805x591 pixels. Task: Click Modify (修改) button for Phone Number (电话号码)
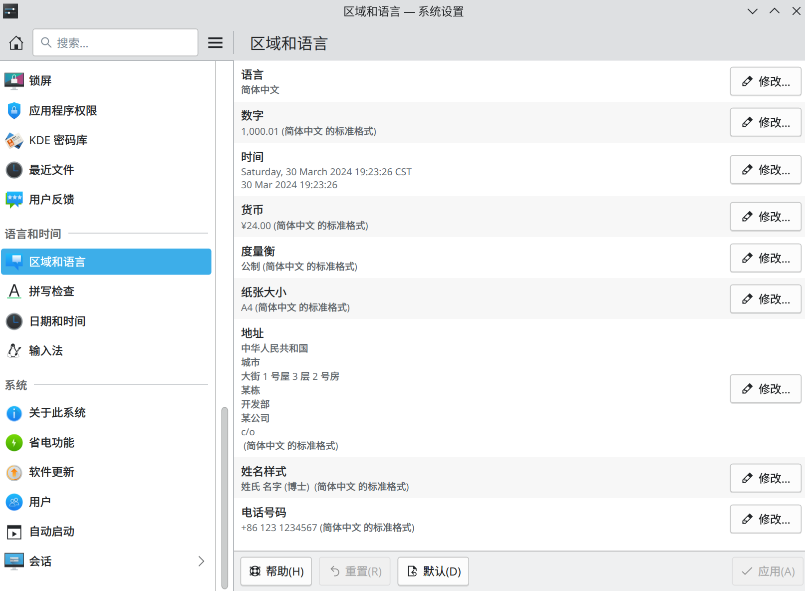coord(765,519)
